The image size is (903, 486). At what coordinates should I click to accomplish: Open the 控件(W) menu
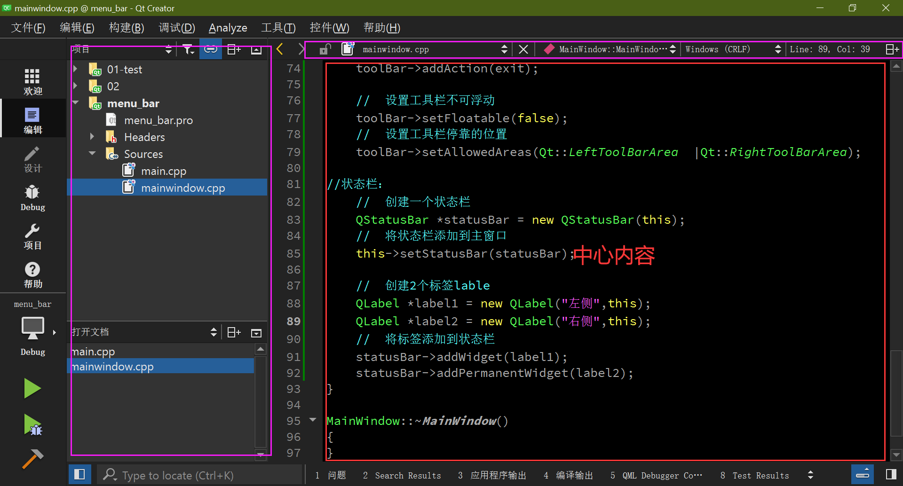tap(329, 28)
